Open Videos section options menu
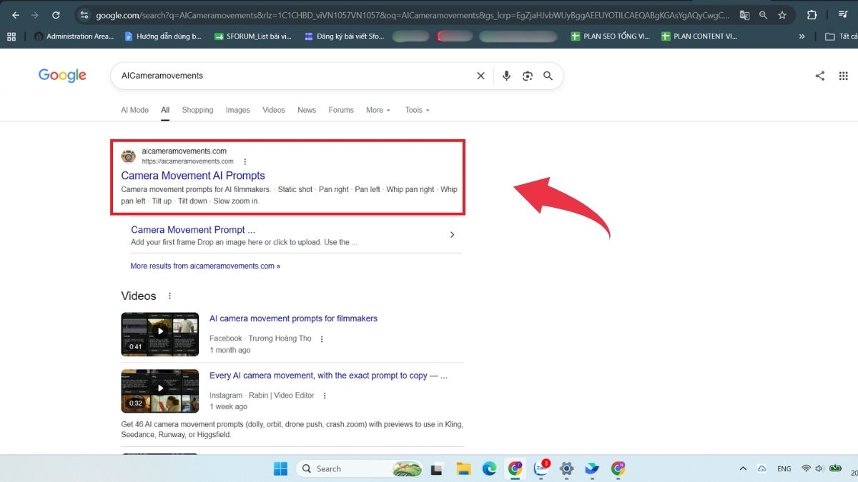The height and width of the screenshot is (482, 858). [169, 296]
